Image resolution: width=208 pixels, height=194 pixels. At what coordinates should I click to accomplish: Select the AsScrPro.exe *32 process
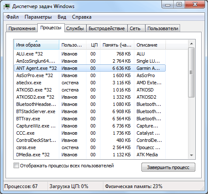90,75
